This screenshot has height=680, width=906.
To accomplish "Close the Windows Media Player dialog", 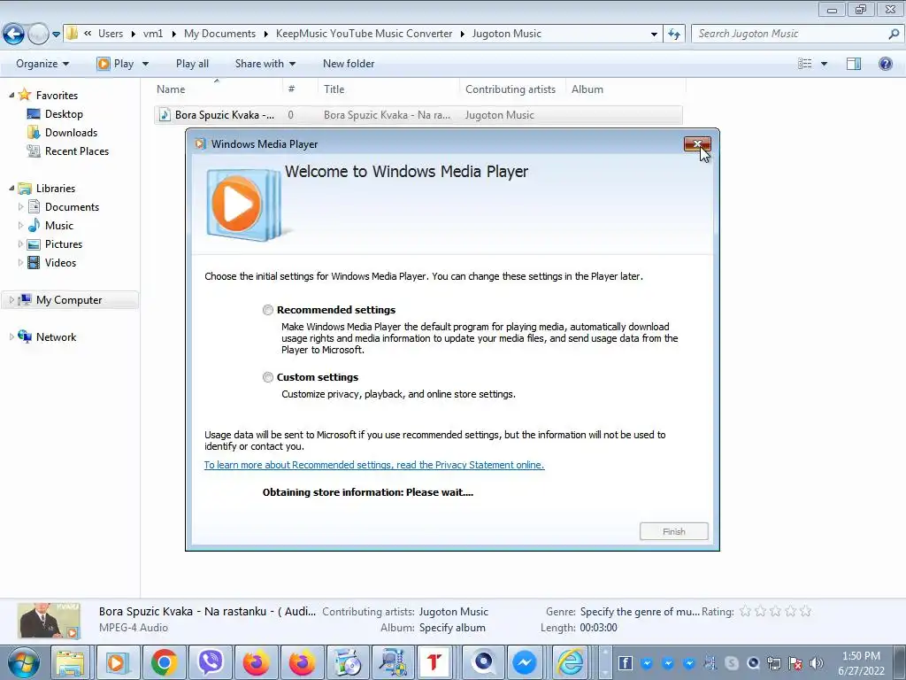I will (697, 144).
